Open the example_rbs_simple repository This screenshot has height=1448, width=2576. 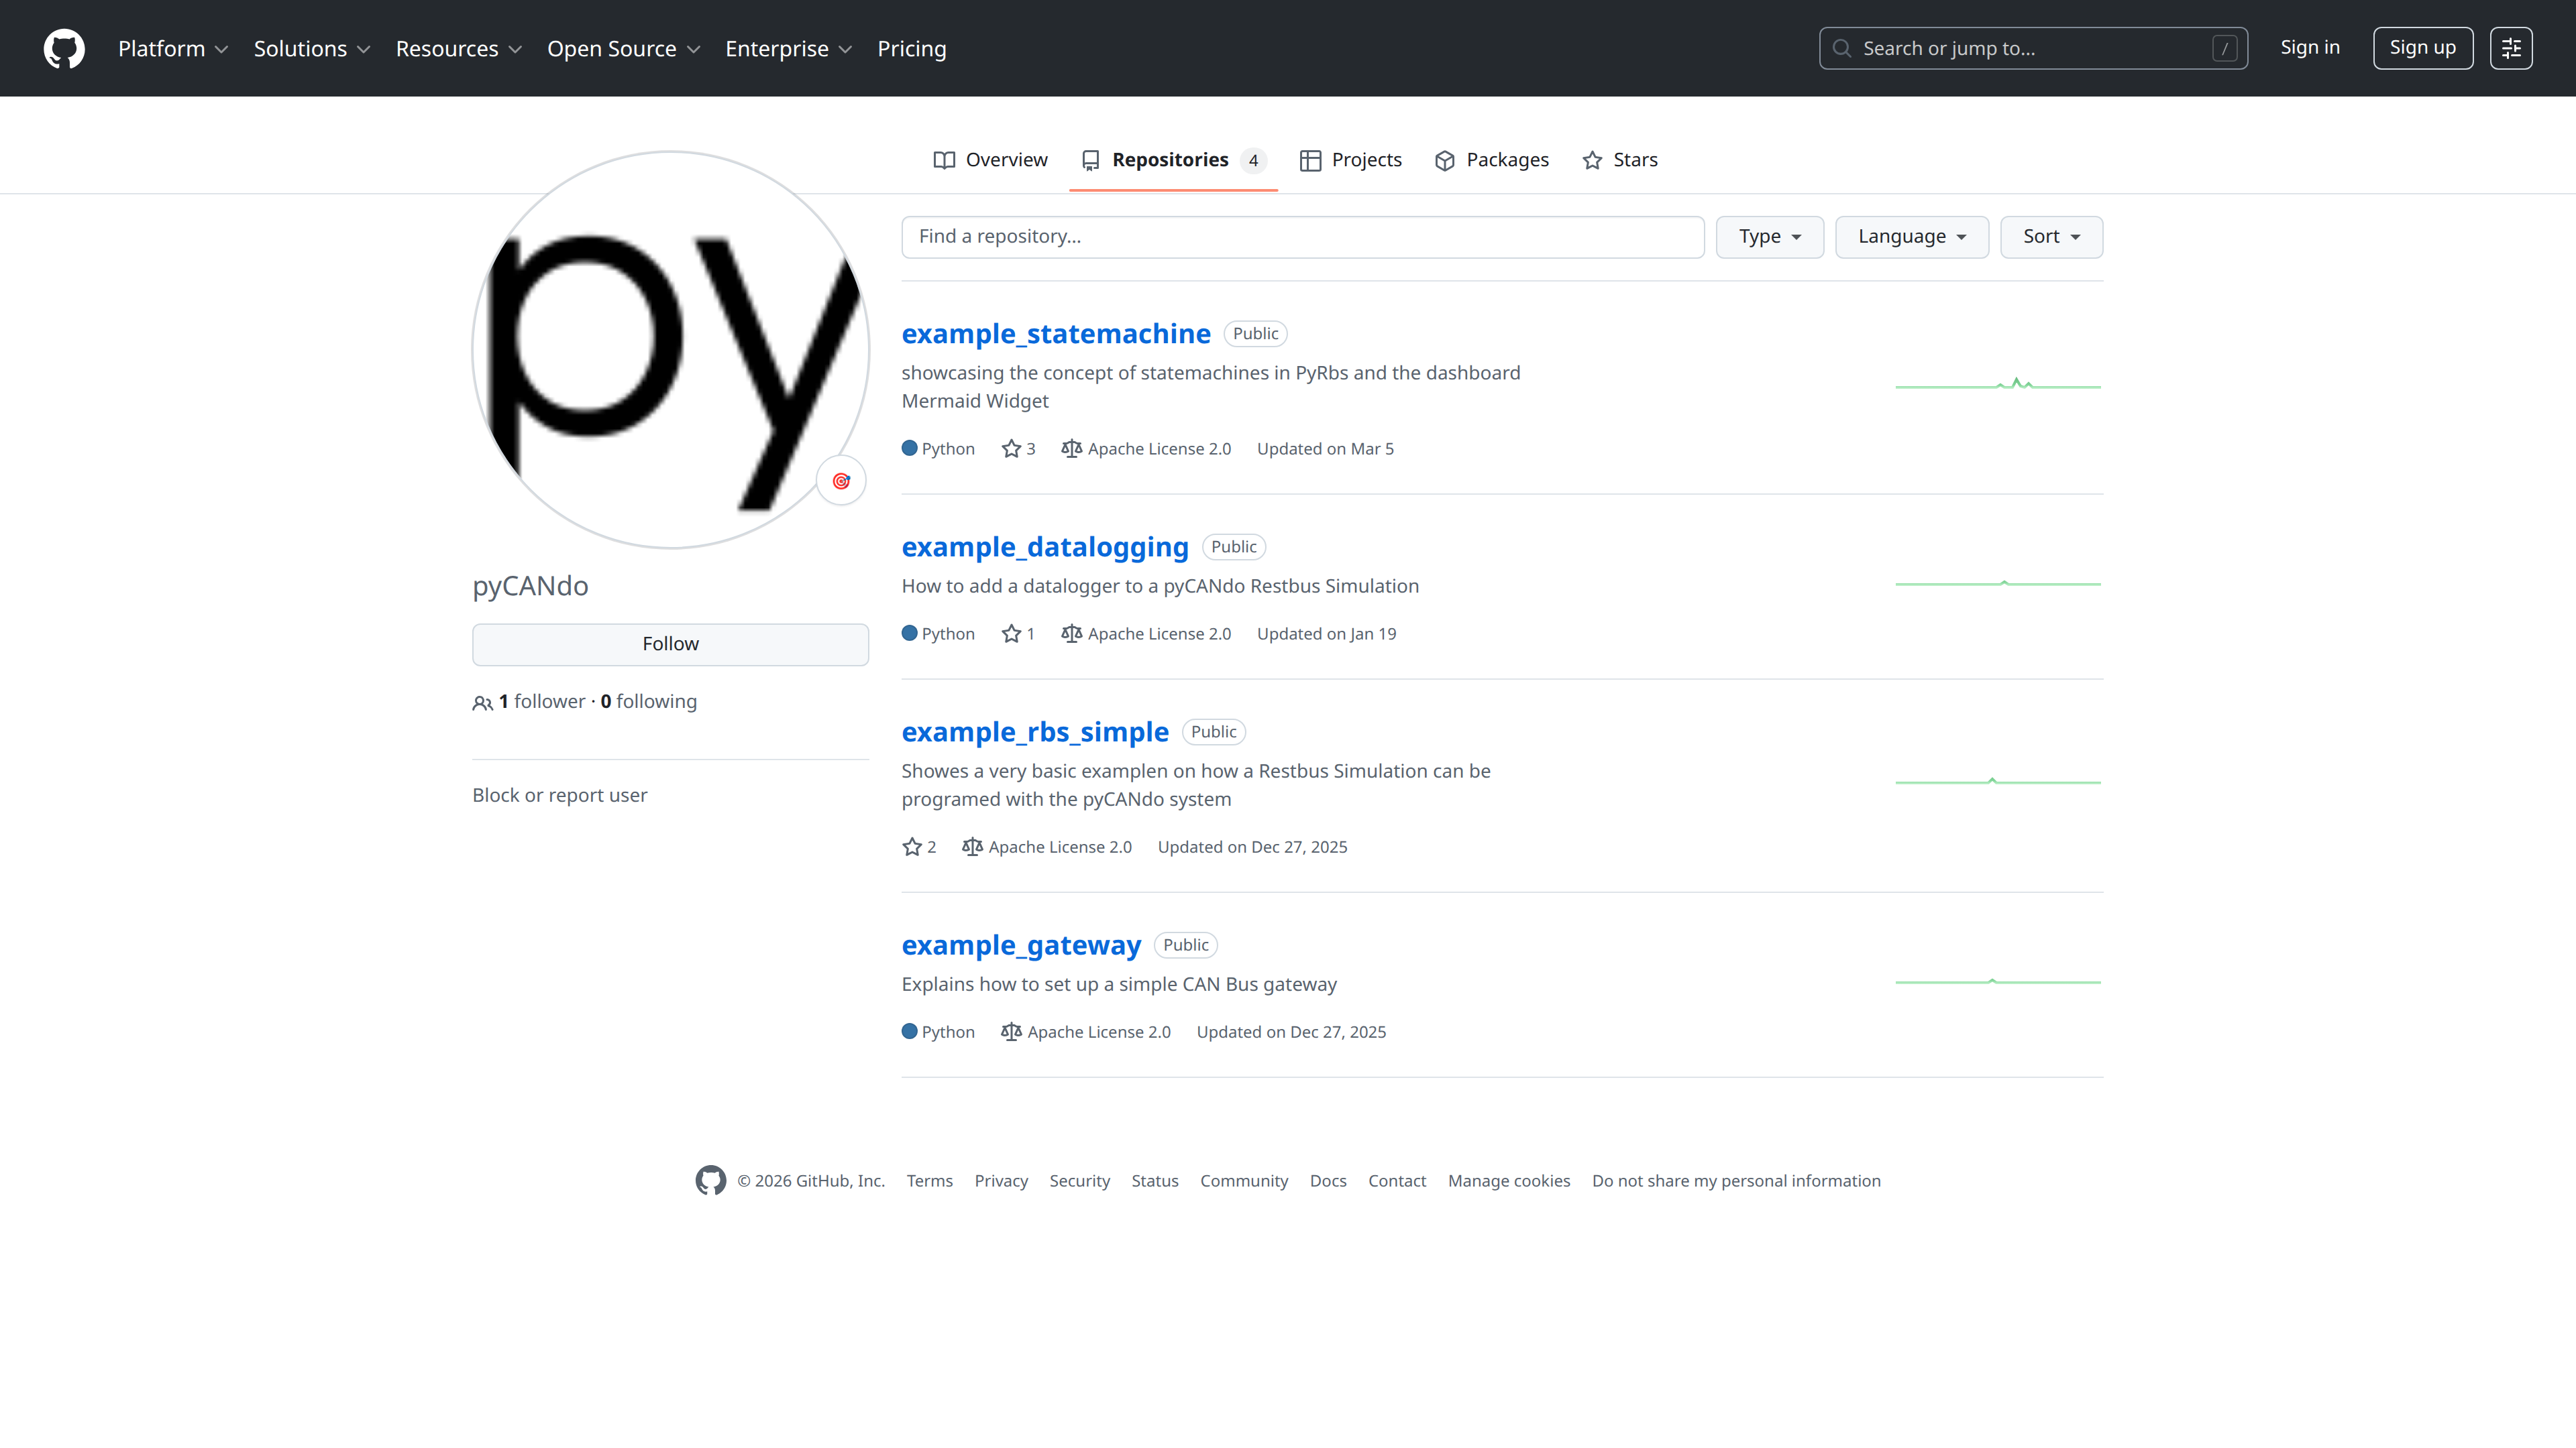(x=1034, y=731)
